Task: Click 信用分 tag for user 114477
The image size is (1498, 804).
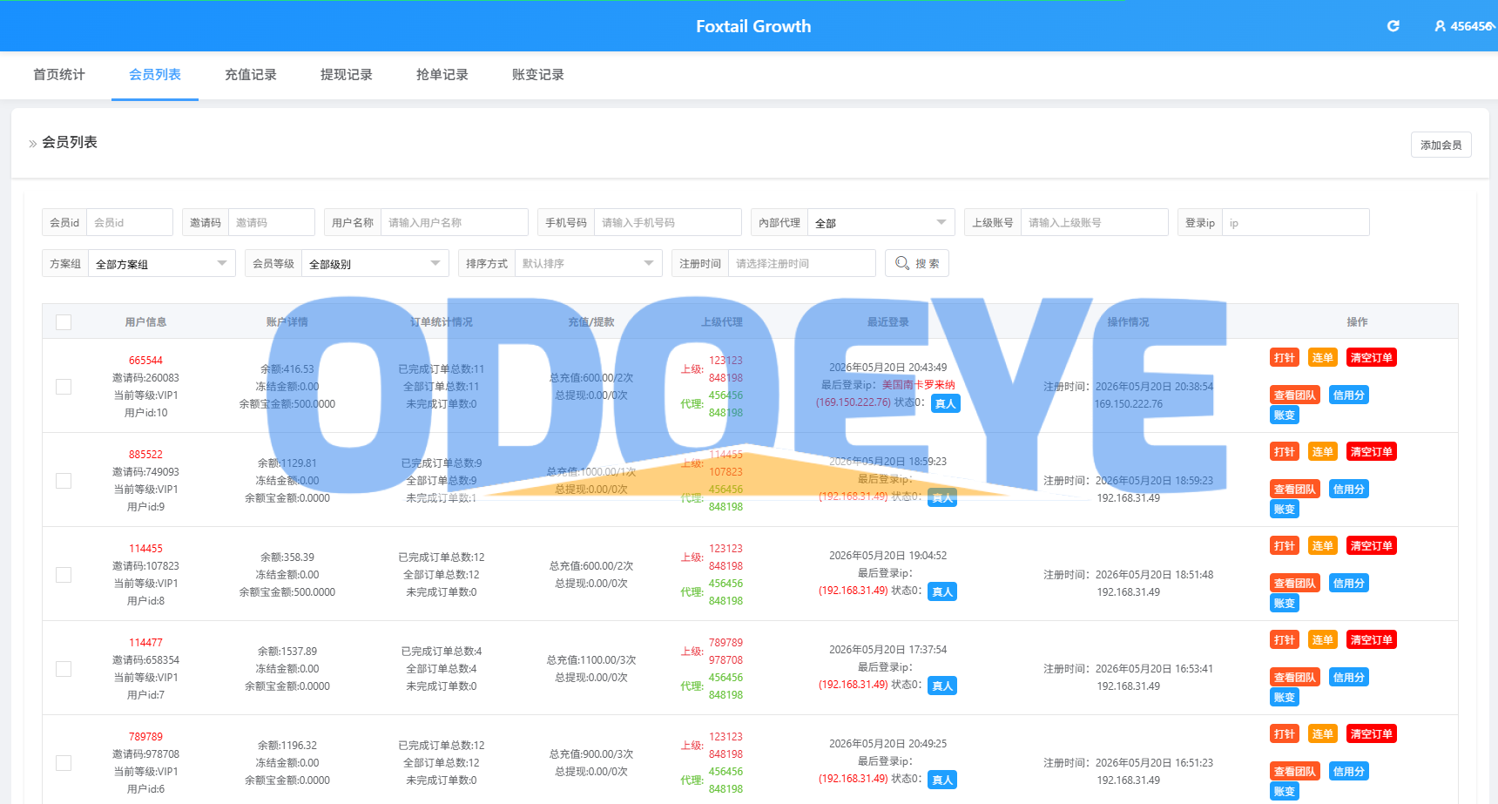Action: [1348, 678]
